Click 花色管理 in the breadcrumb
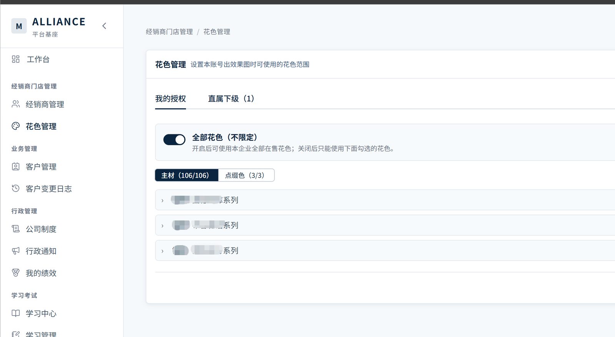This screenshot has width=615, height=337. 217,32
